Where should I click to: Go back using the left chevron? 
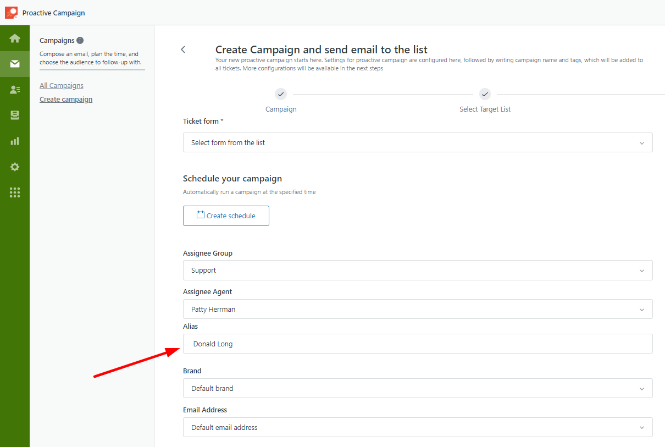[x=183, y=49]
